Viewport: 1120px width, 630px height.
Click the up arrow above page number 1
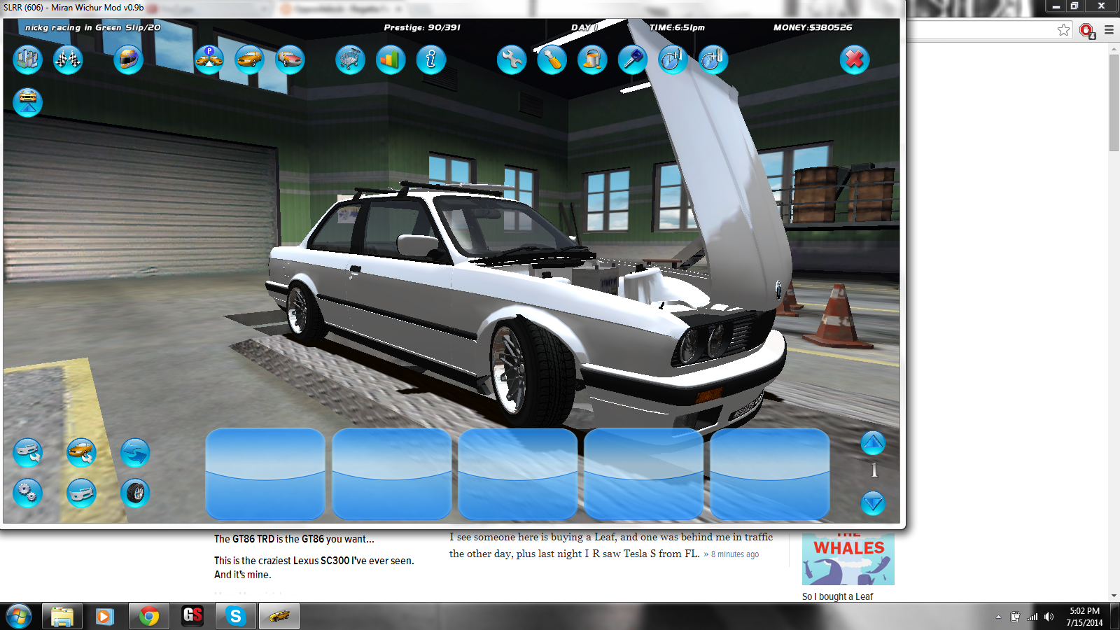(x=873, y=443)
